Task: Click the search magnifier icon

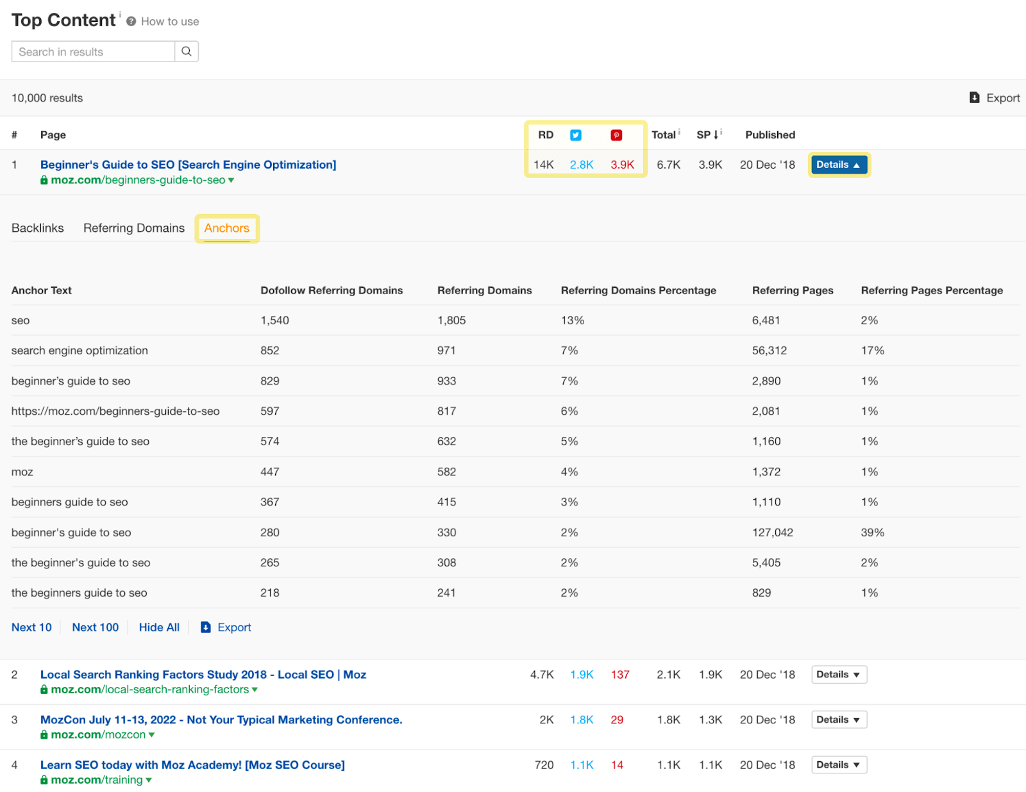Action: [x=186, y=51]
